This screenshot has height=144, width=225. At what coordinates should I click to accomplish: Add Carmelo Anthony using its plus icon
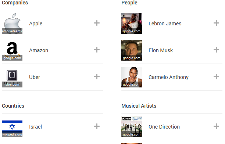tap(216, 76)
